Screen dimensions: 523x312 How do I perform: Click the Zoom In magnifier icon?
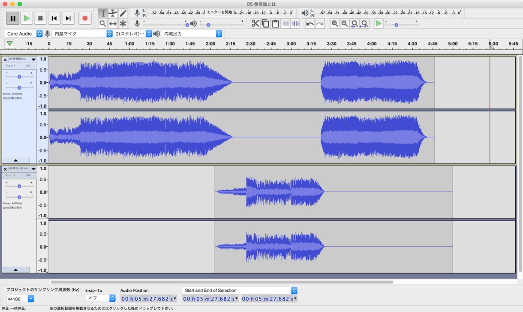[335, 24]
